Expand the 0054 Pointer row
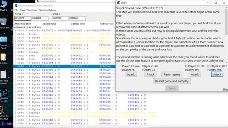The image size is (228, 128). 16,113
